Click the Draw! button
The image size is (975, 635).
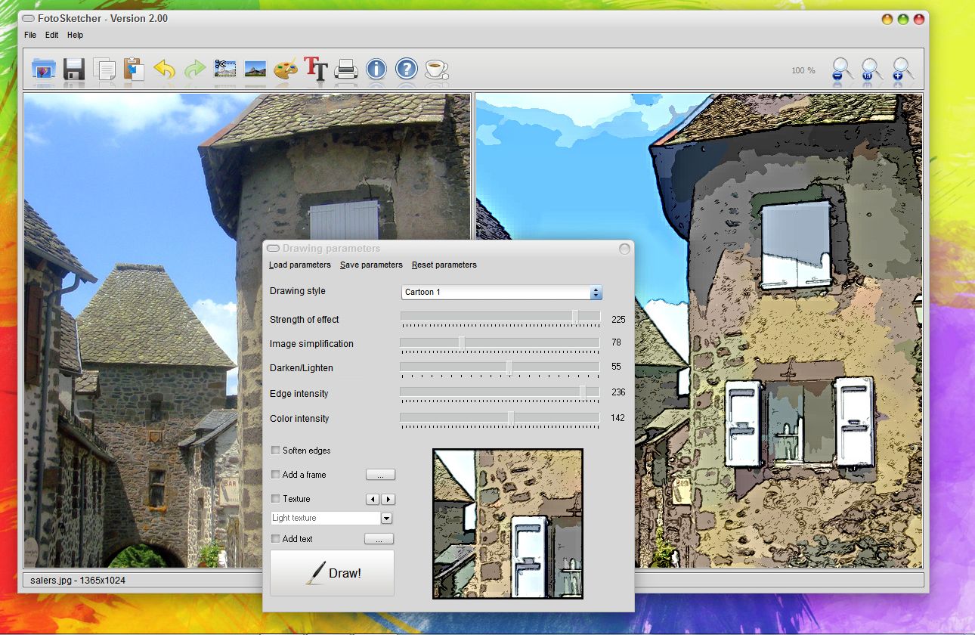click(x=332, y=573)
